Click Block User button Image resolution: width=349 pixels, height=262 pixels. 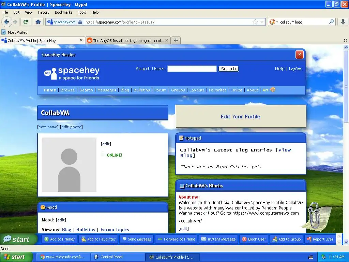pyautogui.click(x=254, y=239)
